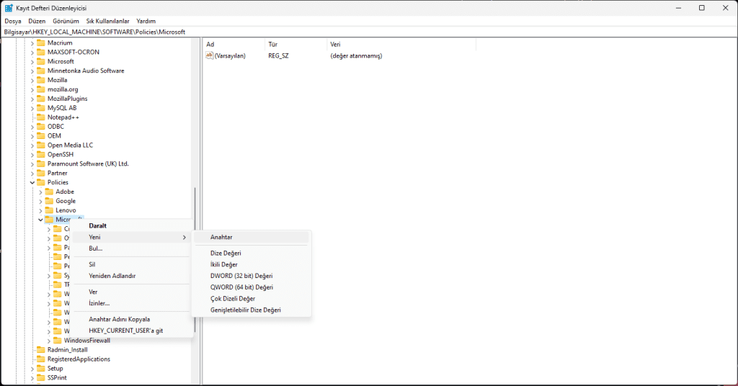This screenshot has height=386, width=738.
Task: Open the Yeni submenu entry
Action: point(131,238)
